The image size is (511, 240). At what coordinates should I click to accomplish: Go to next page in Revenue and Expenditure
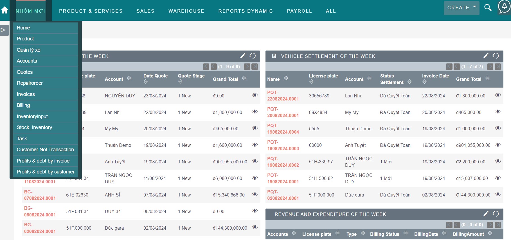pyautogui.click(x=490, y=225)
